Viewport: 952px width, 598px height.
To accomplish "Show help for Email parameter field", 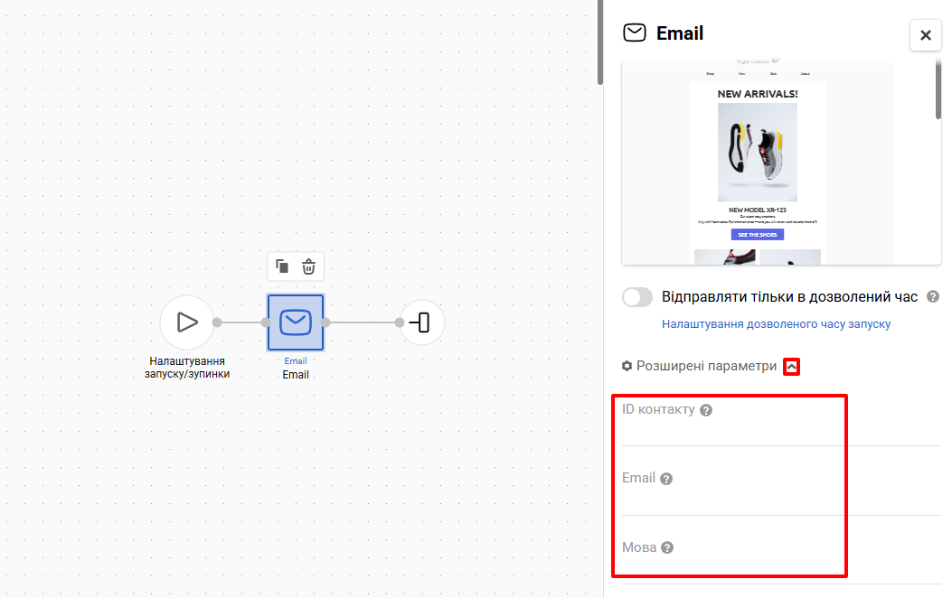I will 666,479.
